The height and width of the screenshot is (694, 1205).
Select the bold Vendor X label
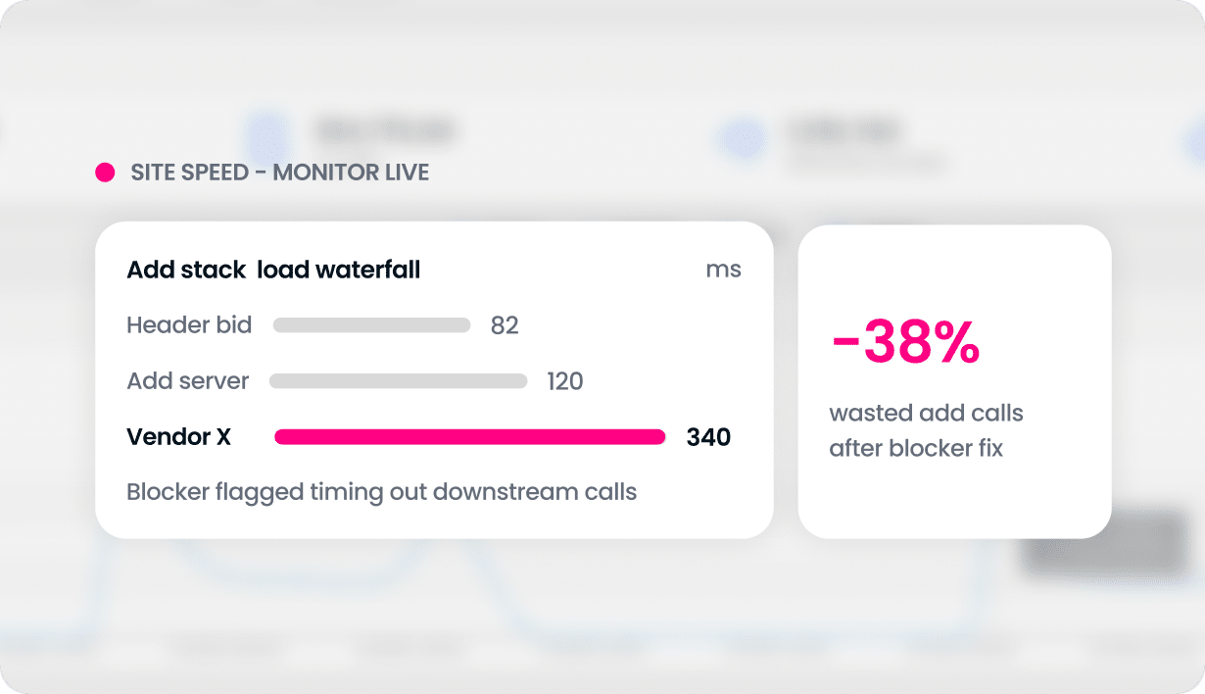coord(179,437)
